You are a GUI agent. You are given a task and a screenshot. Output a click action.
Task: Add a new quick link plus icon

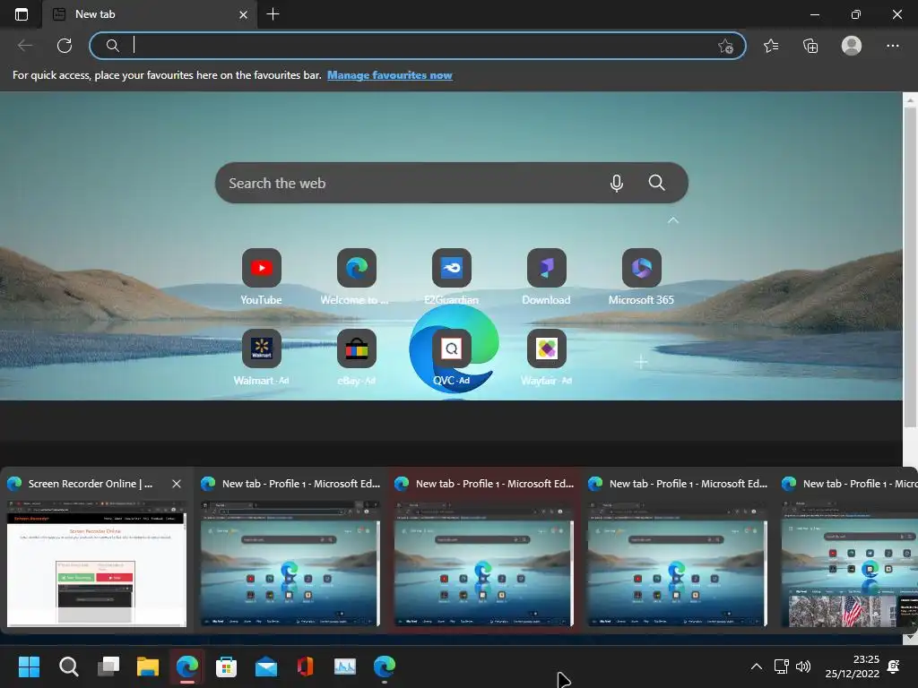(641, 362)
